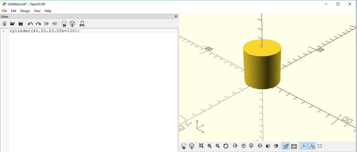Open a file with the open folder icon
This screenshot has height=152, width=357.
coord(12,23)
